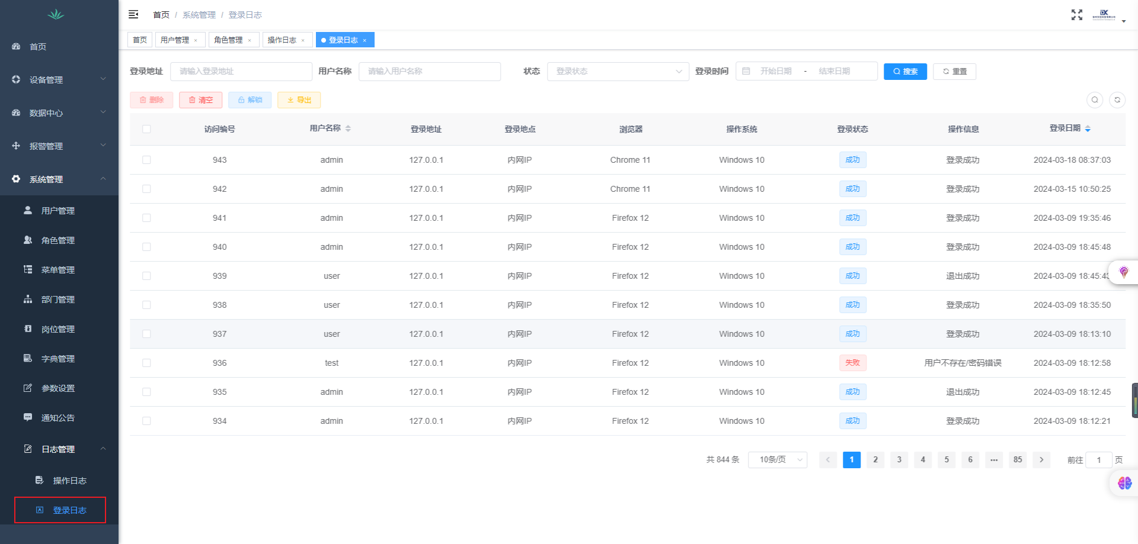Close the active 登录日志 tab
The height and width of the screenshot is (544, 1138).
(365, 40)
